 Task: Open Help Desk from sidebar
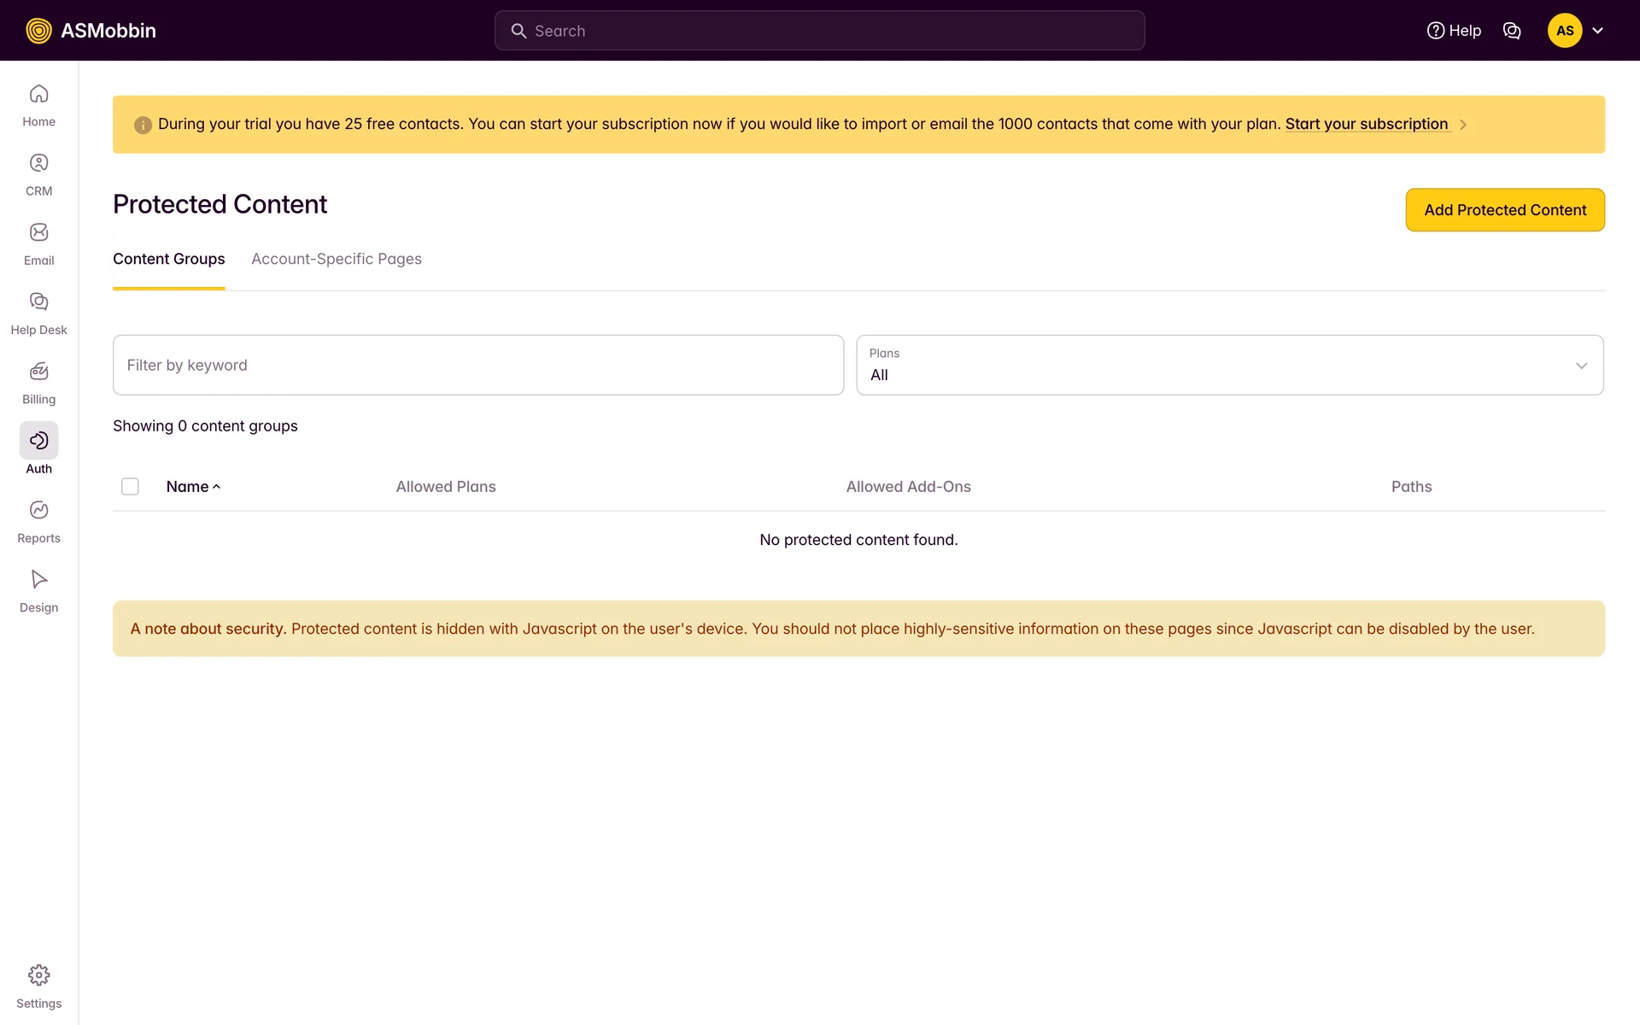(x=38, y=313)
